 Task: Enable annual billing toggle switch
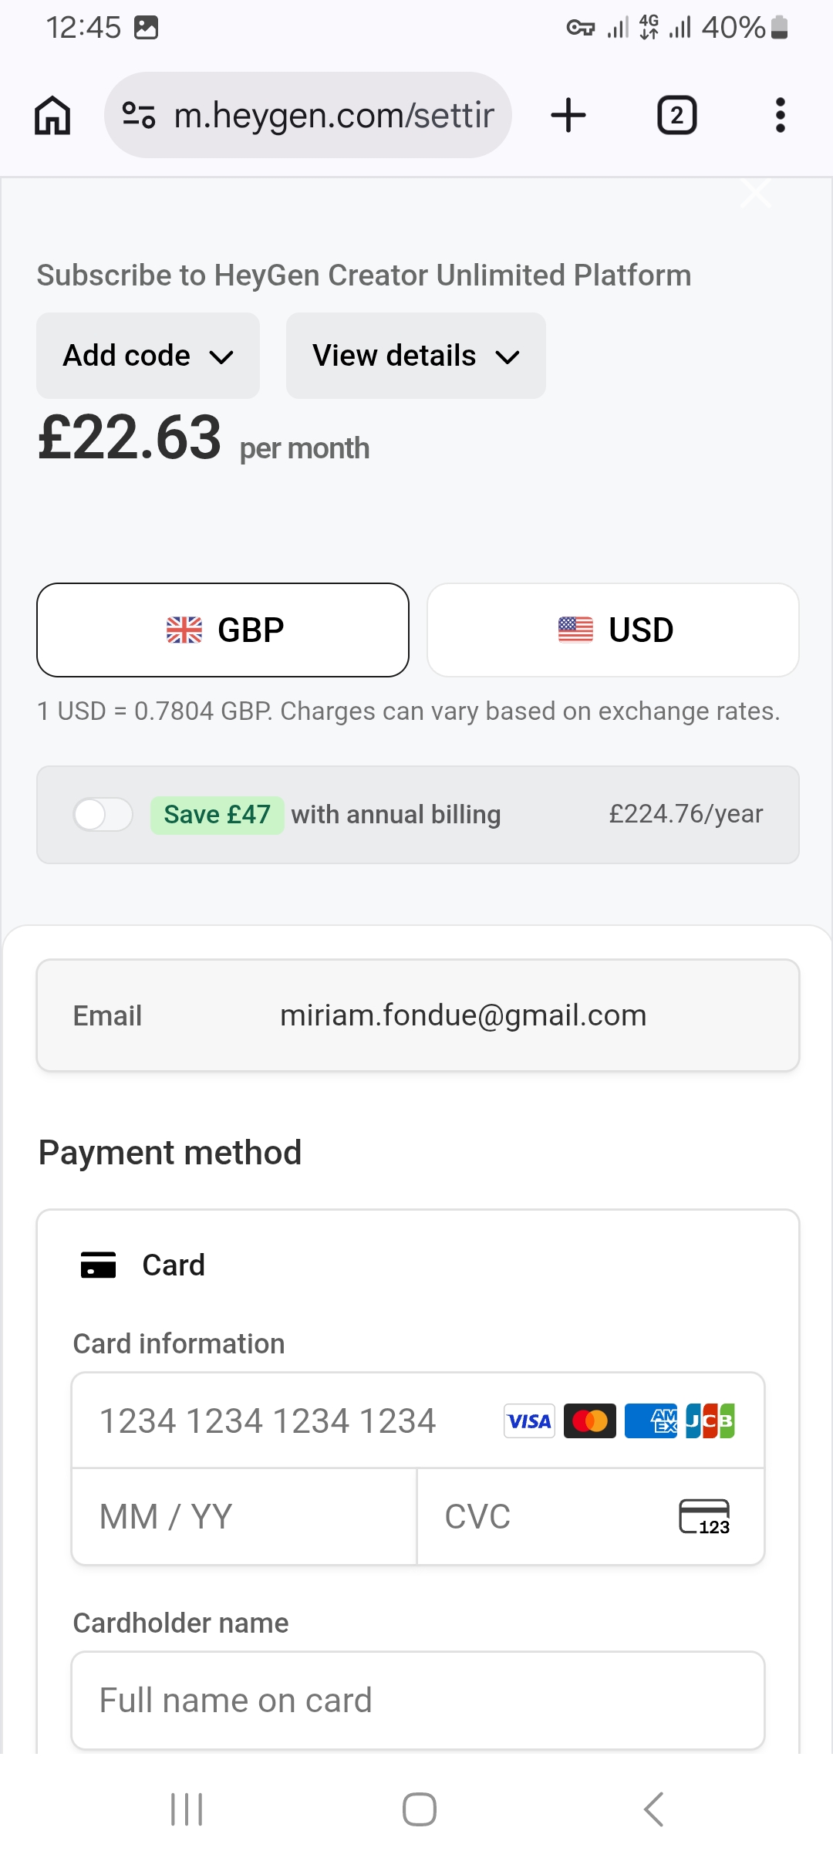point(103,815)
